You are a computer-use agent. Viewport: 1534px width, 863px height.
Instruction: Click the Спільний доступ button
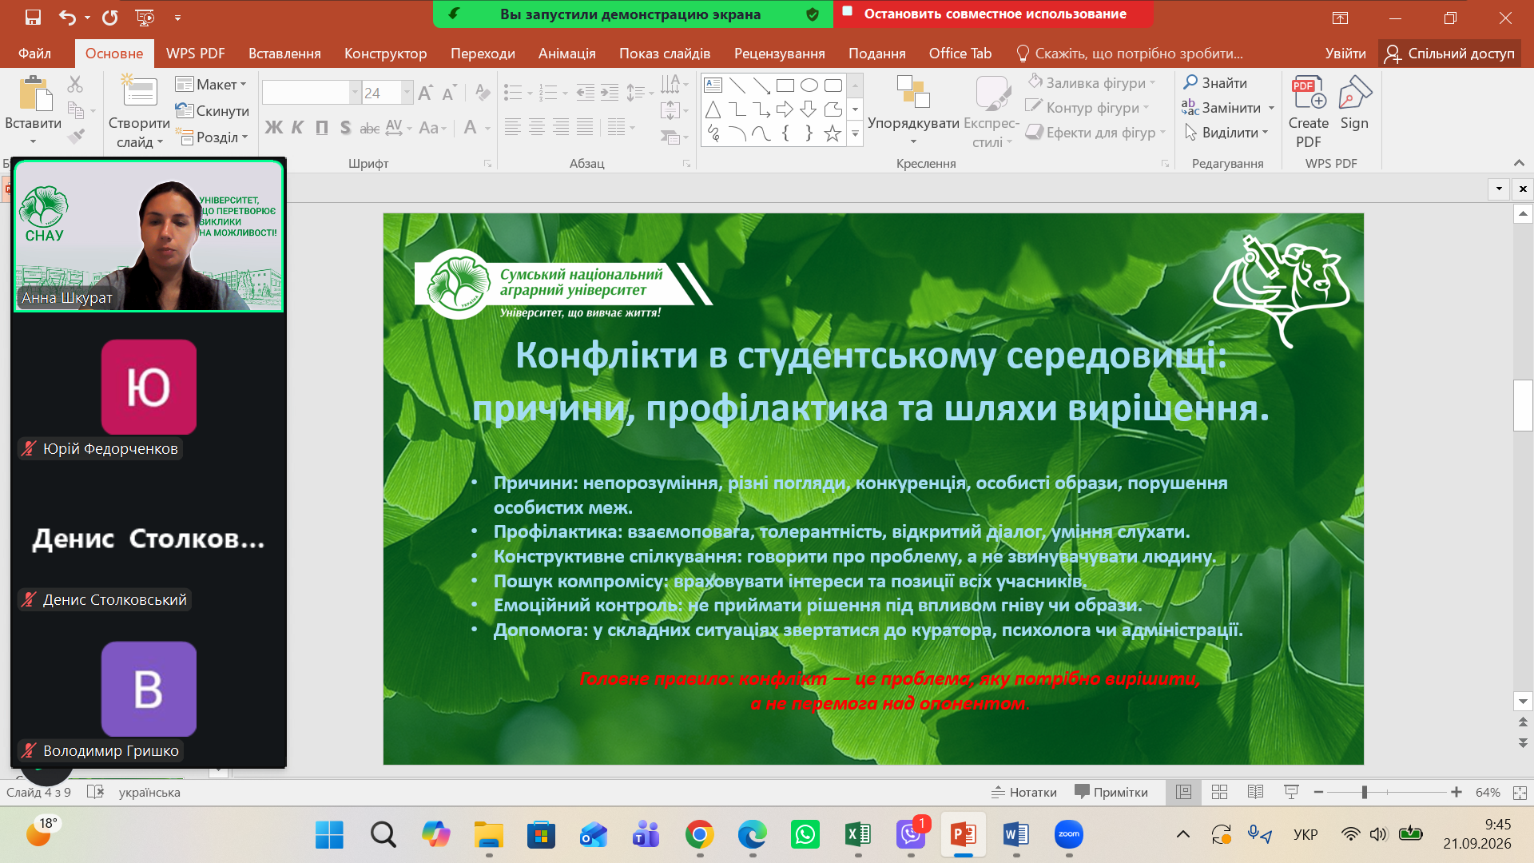(1450, 54)
